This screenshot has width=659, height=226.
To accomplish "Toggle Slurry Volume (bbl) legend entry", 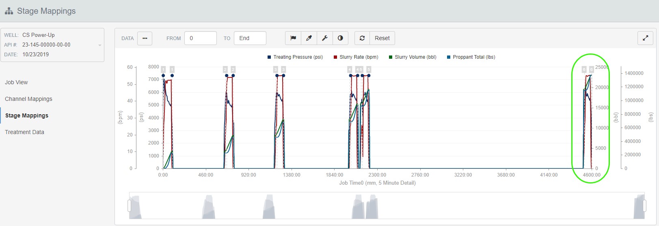I will pyautogui.click(x=413, y=57).
